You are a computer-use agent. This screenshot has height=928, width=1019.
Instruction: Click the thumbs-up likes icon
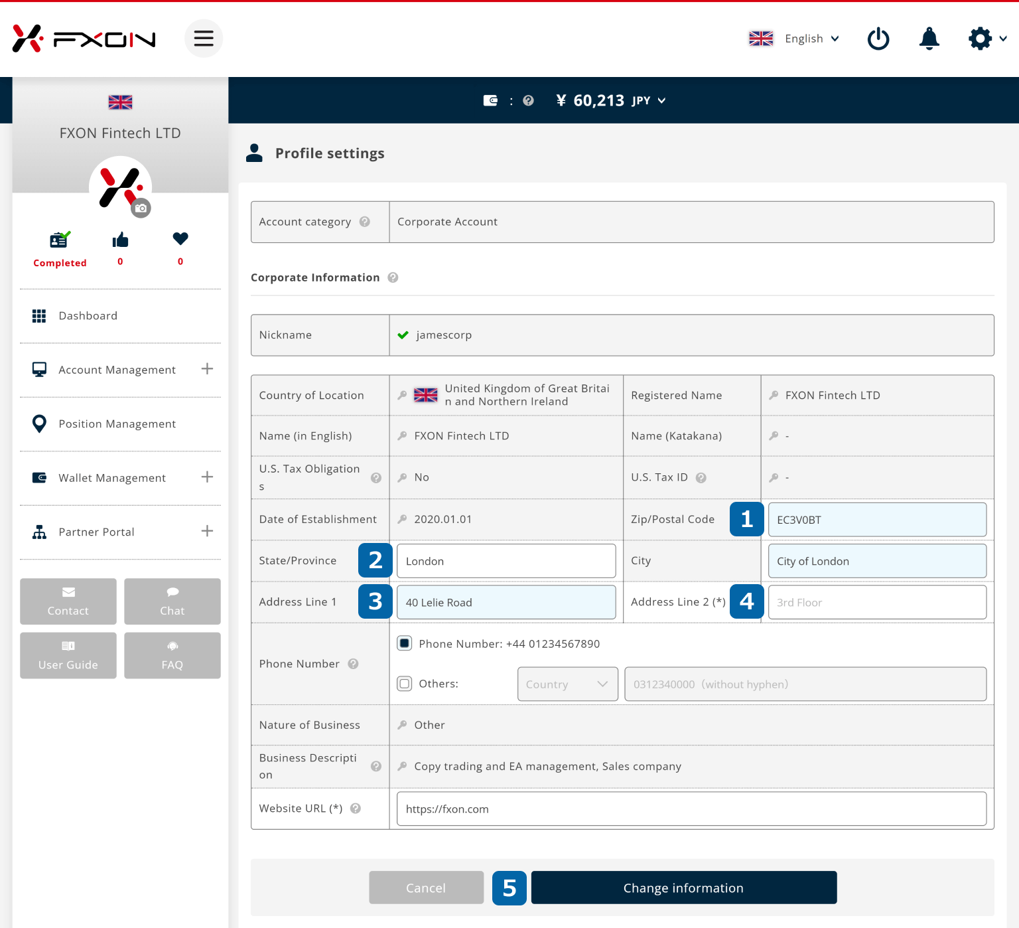(x=120, y=240)
